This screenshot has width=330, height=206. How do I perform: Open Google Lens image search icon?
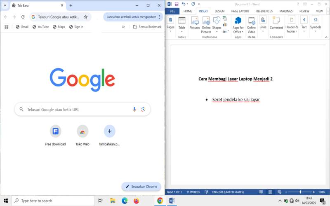coord(143,109)
